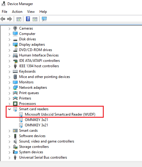Select the Sound, video and game controllers item
The height and width of the screenshot is (167, 142).
(47, 141)
